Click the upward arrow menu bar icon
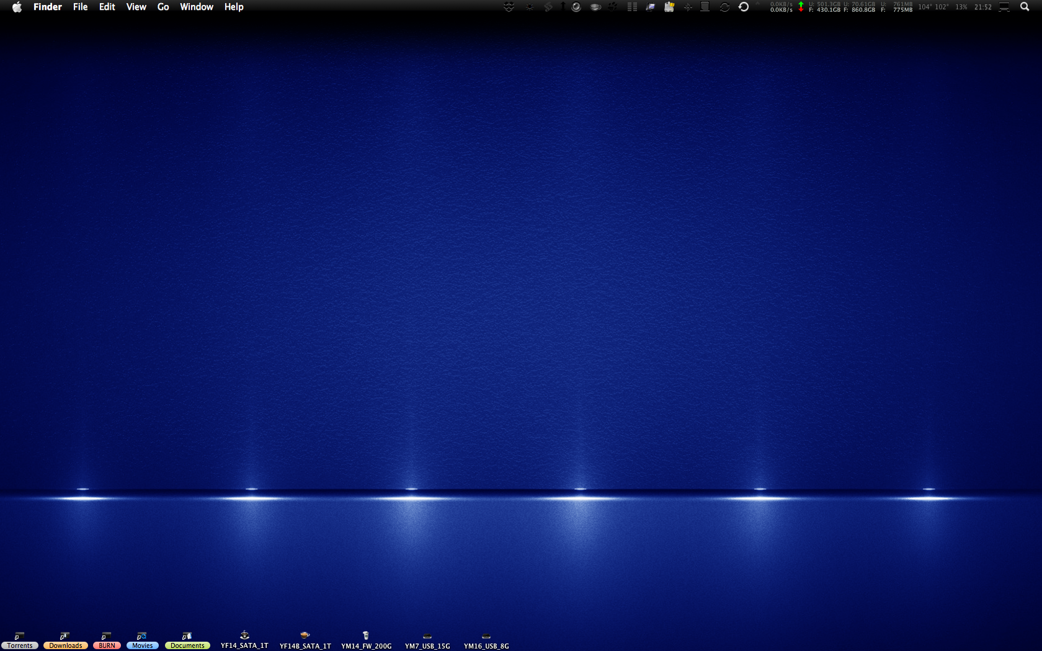The image size is (1042, 651). coord(563,6)
